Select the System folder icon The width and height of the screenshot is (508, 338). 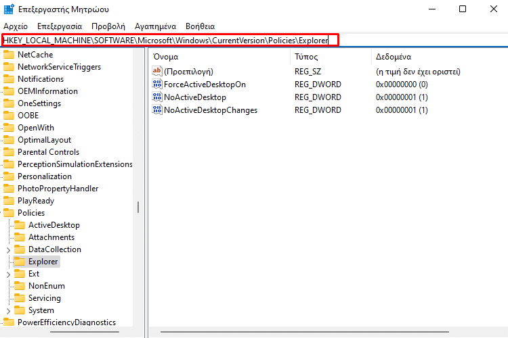click(x=20, y=310)
